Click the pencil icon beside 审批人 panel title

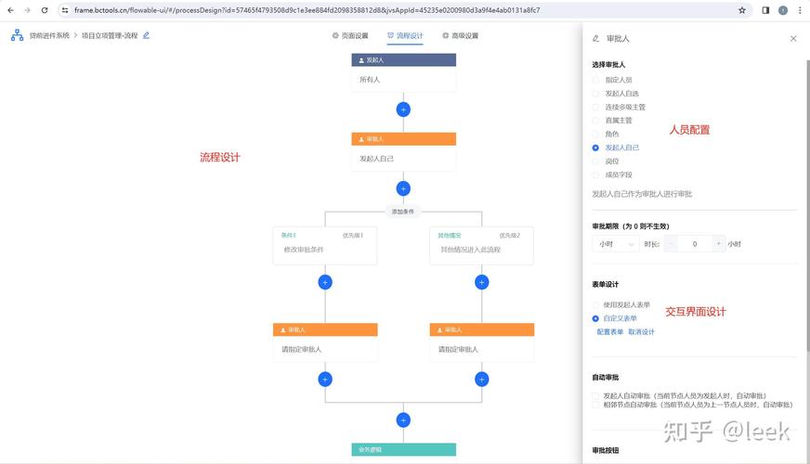[x=595, y=39]
